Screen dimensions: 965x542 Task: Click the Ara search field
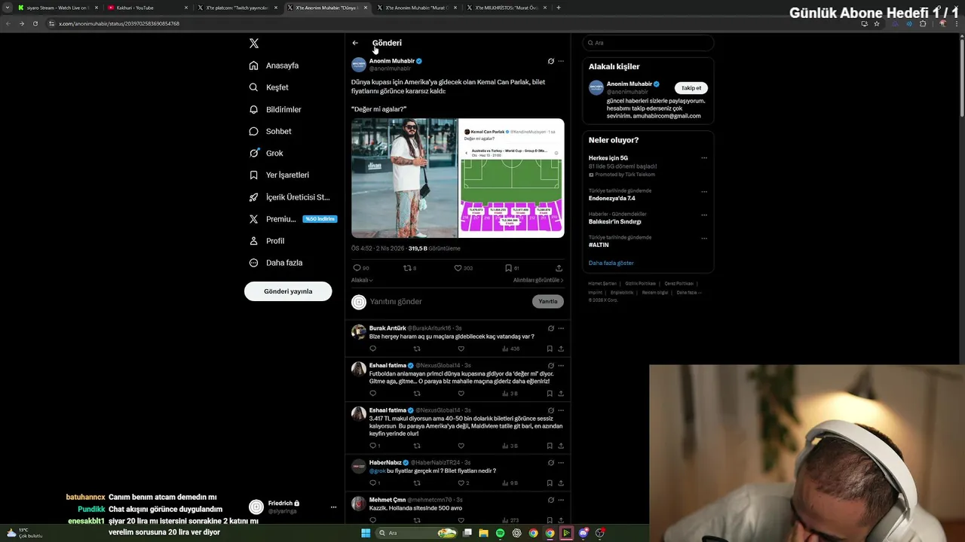pyautogui.click(x=648, y=43)
